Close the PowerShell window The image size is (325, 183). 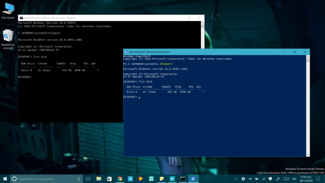[304, 52]
